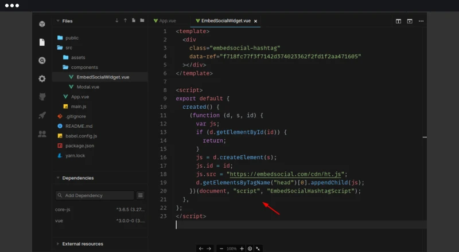Screen dimensions: 459x252
Task: Click the back arrow in bottom toolbar
Action: (201, 249)
